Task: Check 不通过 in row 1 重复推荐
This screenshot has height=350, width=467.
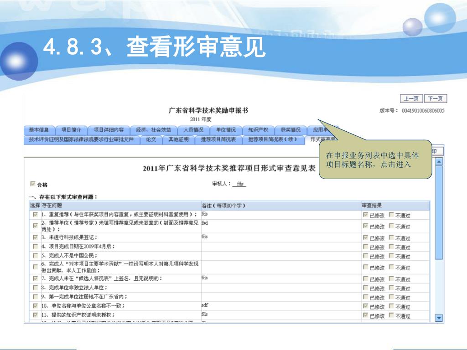Action: coord(392,215)
